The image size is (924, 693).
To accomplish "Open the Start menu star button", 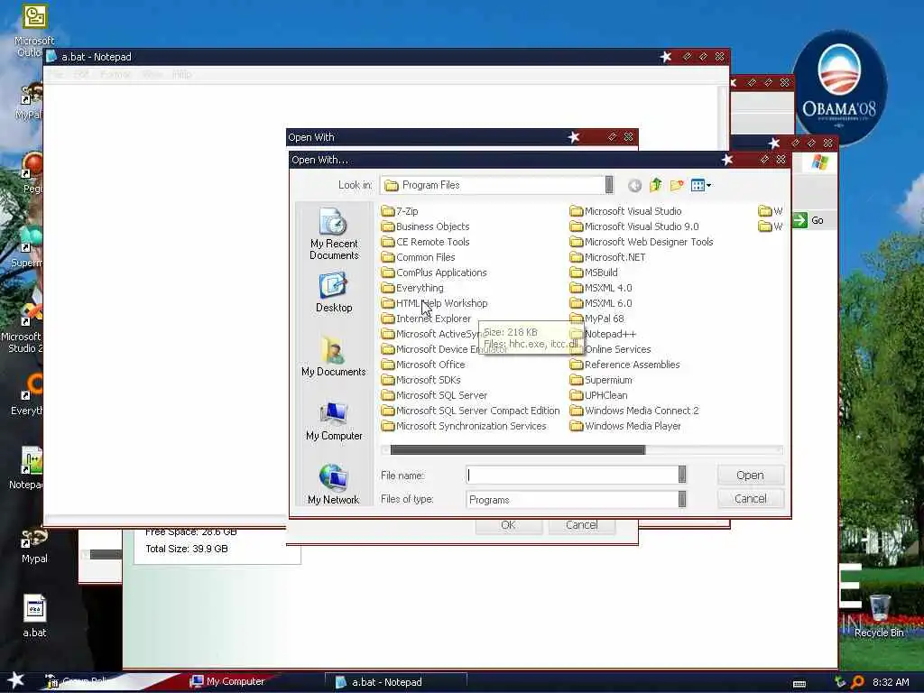I will coord(16,680).
